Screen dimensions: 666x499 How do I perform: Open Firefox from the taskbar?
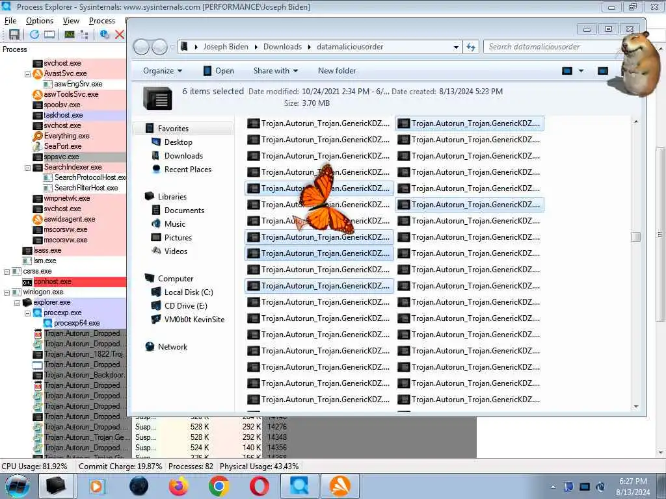point(178,486)
